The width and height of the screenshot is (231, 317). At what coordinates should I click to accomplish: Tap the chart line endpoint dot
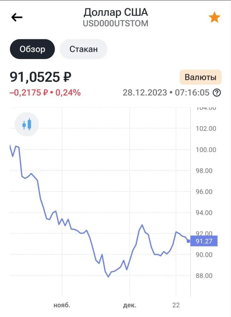pyautogui.click(x=188, y=241)
